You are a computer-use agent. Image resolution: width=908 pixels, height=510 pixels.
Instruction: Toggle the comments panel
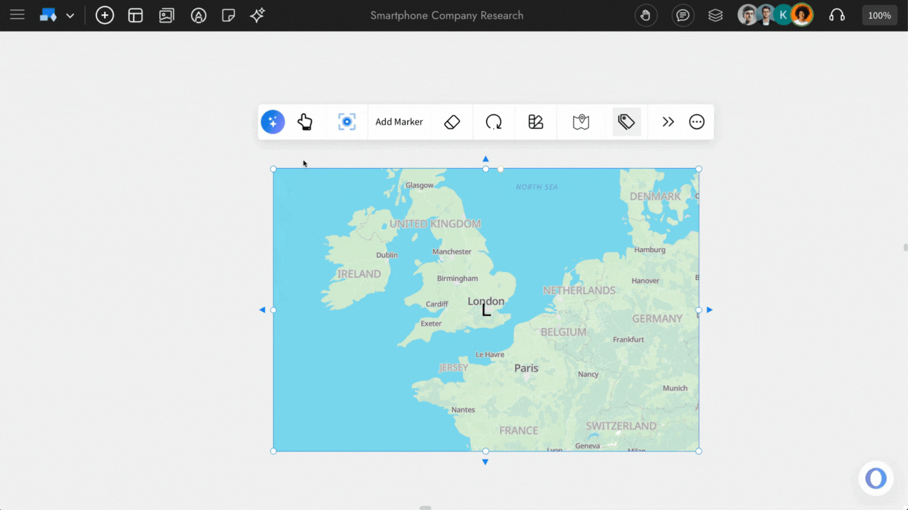(x=683, y=15)
